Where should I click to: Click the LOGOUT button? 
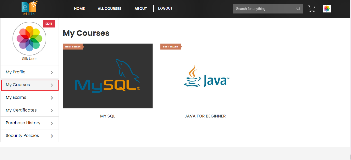click(x=165, y=8)
